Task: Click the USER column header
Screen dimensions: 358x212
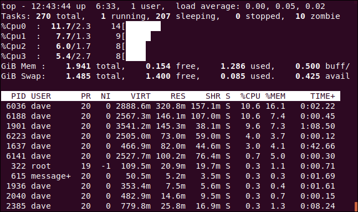Action: (41, 96)
